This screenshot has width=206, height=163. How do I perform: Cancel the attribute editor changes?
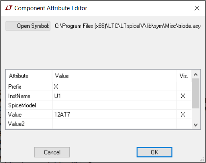[x=52, y=152]
